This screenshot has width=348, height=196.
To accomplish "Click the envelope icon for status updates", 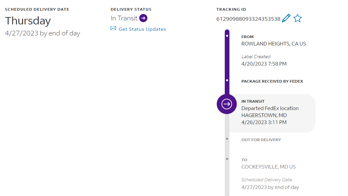I will click(x=113, y=28).
